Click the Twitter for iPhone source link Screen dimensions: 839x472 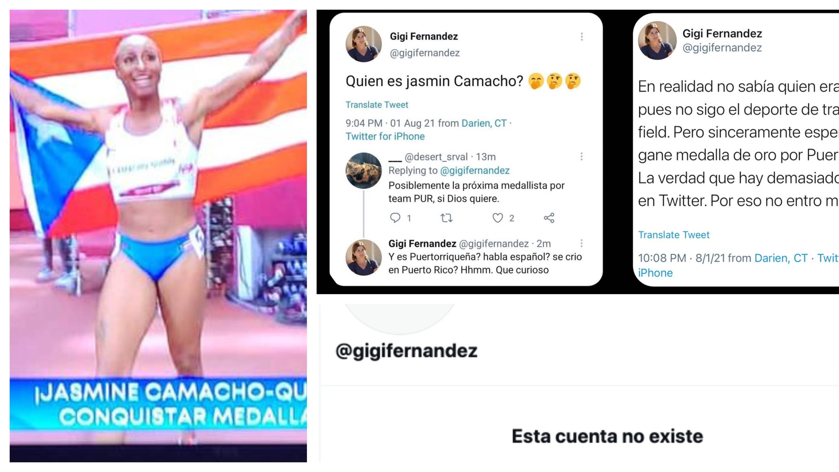[x=385, y=136]
